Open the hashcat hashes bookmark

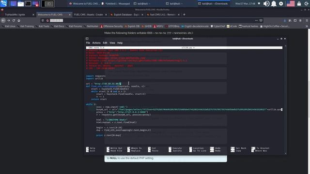tap(248, 26)
